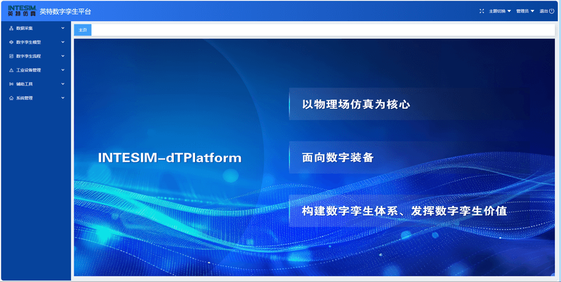Click the 数据采集 sidebar icon

[11, 28]
